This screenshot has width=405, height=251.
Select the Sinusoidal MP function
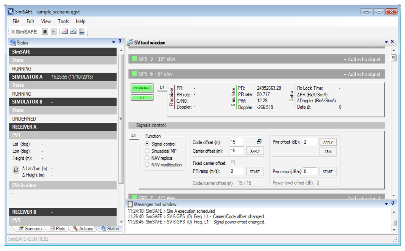pyautogui.click(x=147, y=151)
